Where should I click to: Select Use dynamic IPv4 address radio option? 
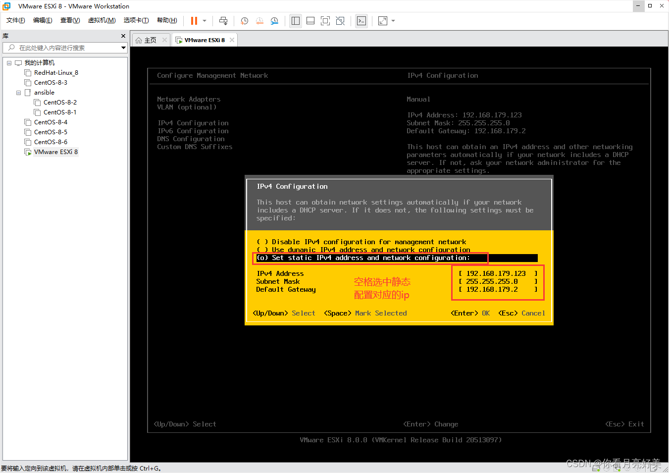click(x=363, y=250)
